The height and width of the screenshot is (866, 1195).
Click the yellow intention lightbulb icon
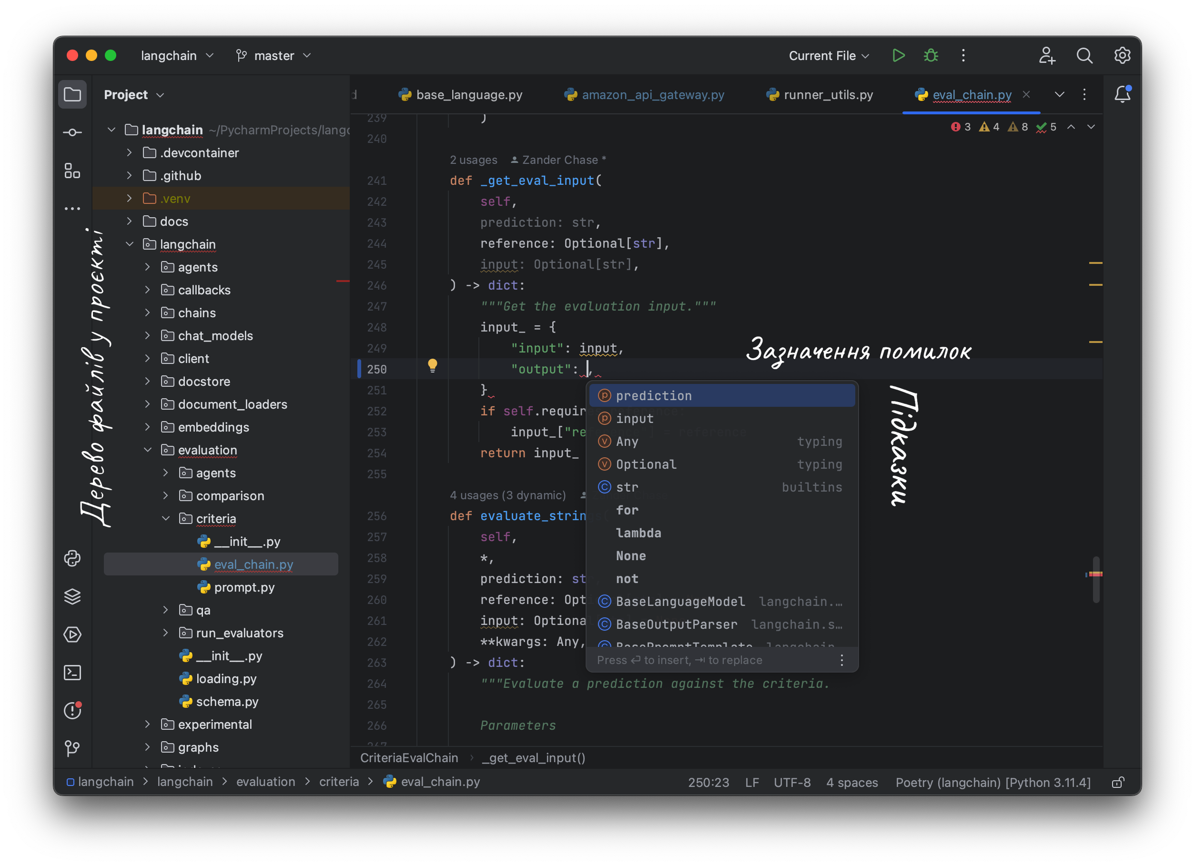tap(432, 365)
